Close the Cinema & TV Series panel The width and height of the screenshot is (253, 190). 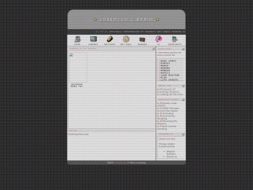coord(154,49)
